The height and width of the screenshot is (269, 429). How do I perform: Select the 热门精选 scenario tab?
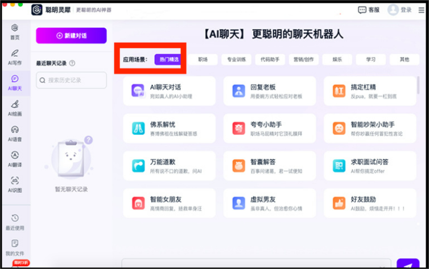coord(168,59)
